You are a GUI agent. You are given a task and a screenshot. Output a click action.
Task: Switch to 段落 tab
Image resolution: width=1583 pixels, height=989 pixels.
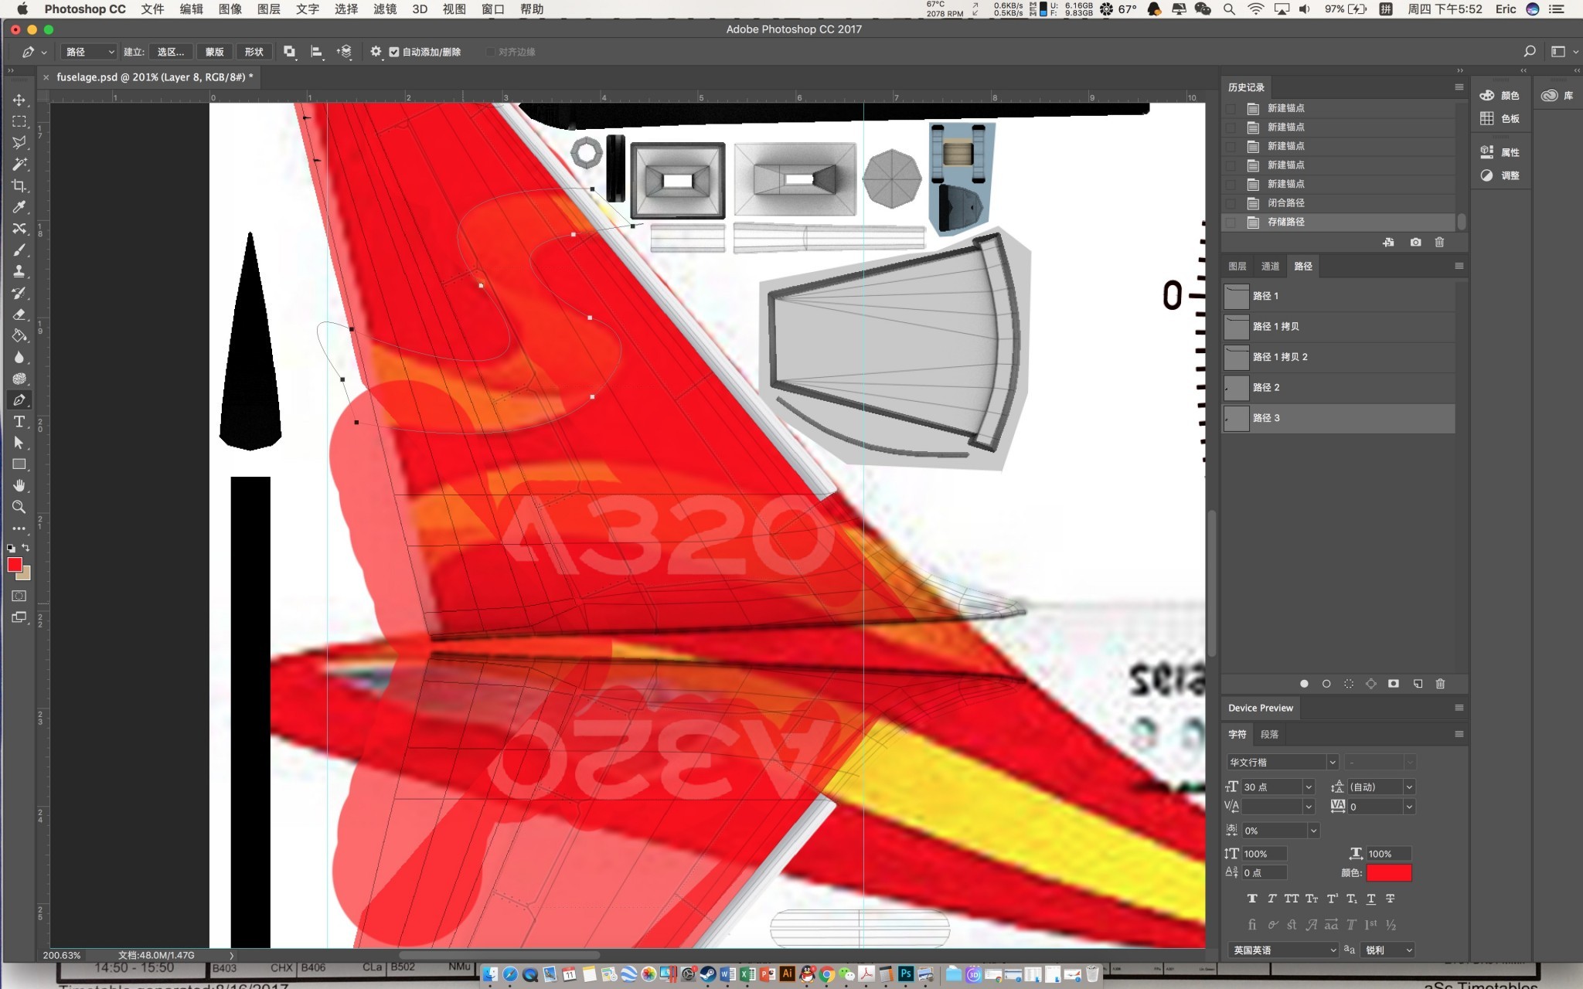(1270, 735)
